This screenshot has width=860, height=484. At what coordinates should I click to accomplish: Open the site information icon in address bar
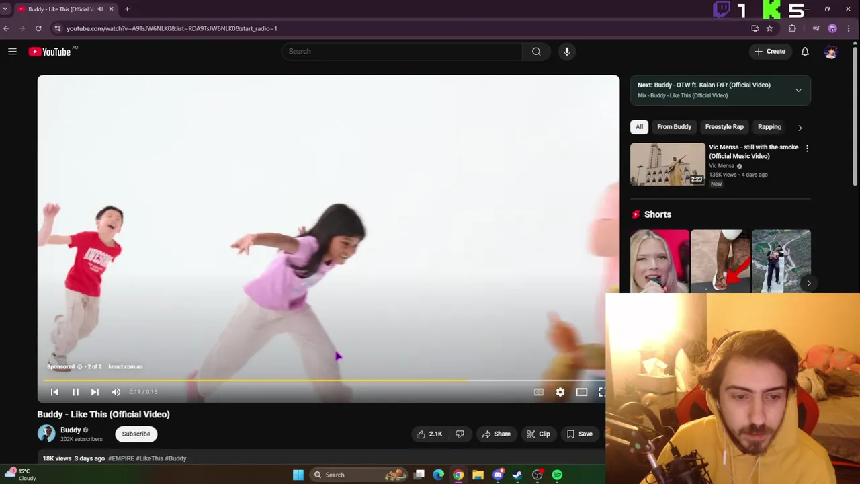tap(58, 28)
